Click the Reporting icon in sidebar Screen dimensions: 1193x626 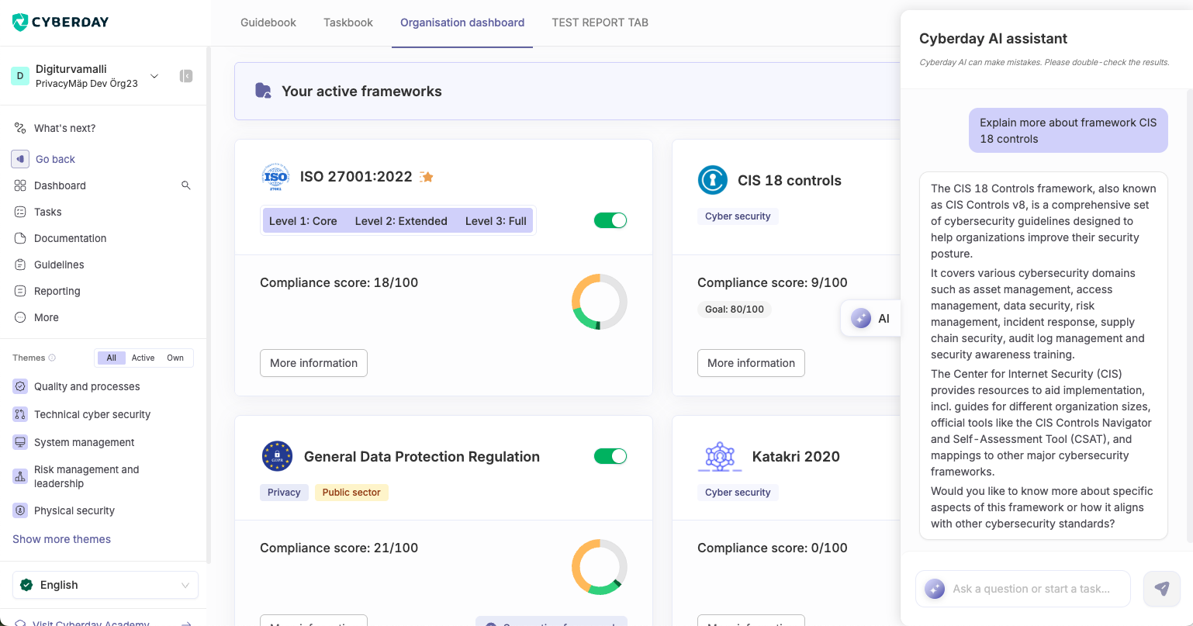[20, 291]
